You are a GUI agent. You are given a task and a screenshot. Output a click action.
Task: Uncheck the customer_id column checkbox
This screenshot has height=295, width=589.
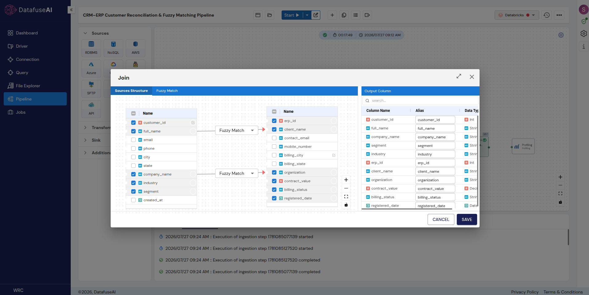pos(133,123)
